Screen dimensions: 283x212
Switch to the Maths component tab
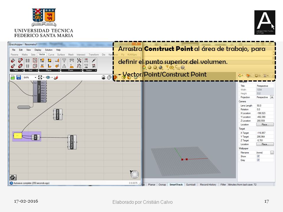[25, 55]
